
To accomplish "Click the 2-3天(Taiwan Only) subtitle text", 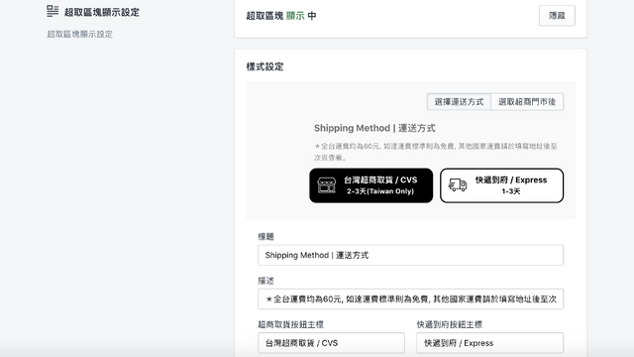I will [x=380, y=191].
